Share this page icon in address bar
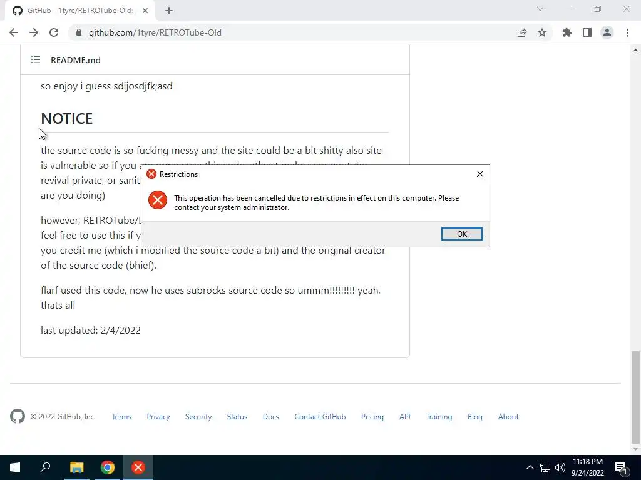The height and width of the screenshot is (480, 641). (522, 32)
